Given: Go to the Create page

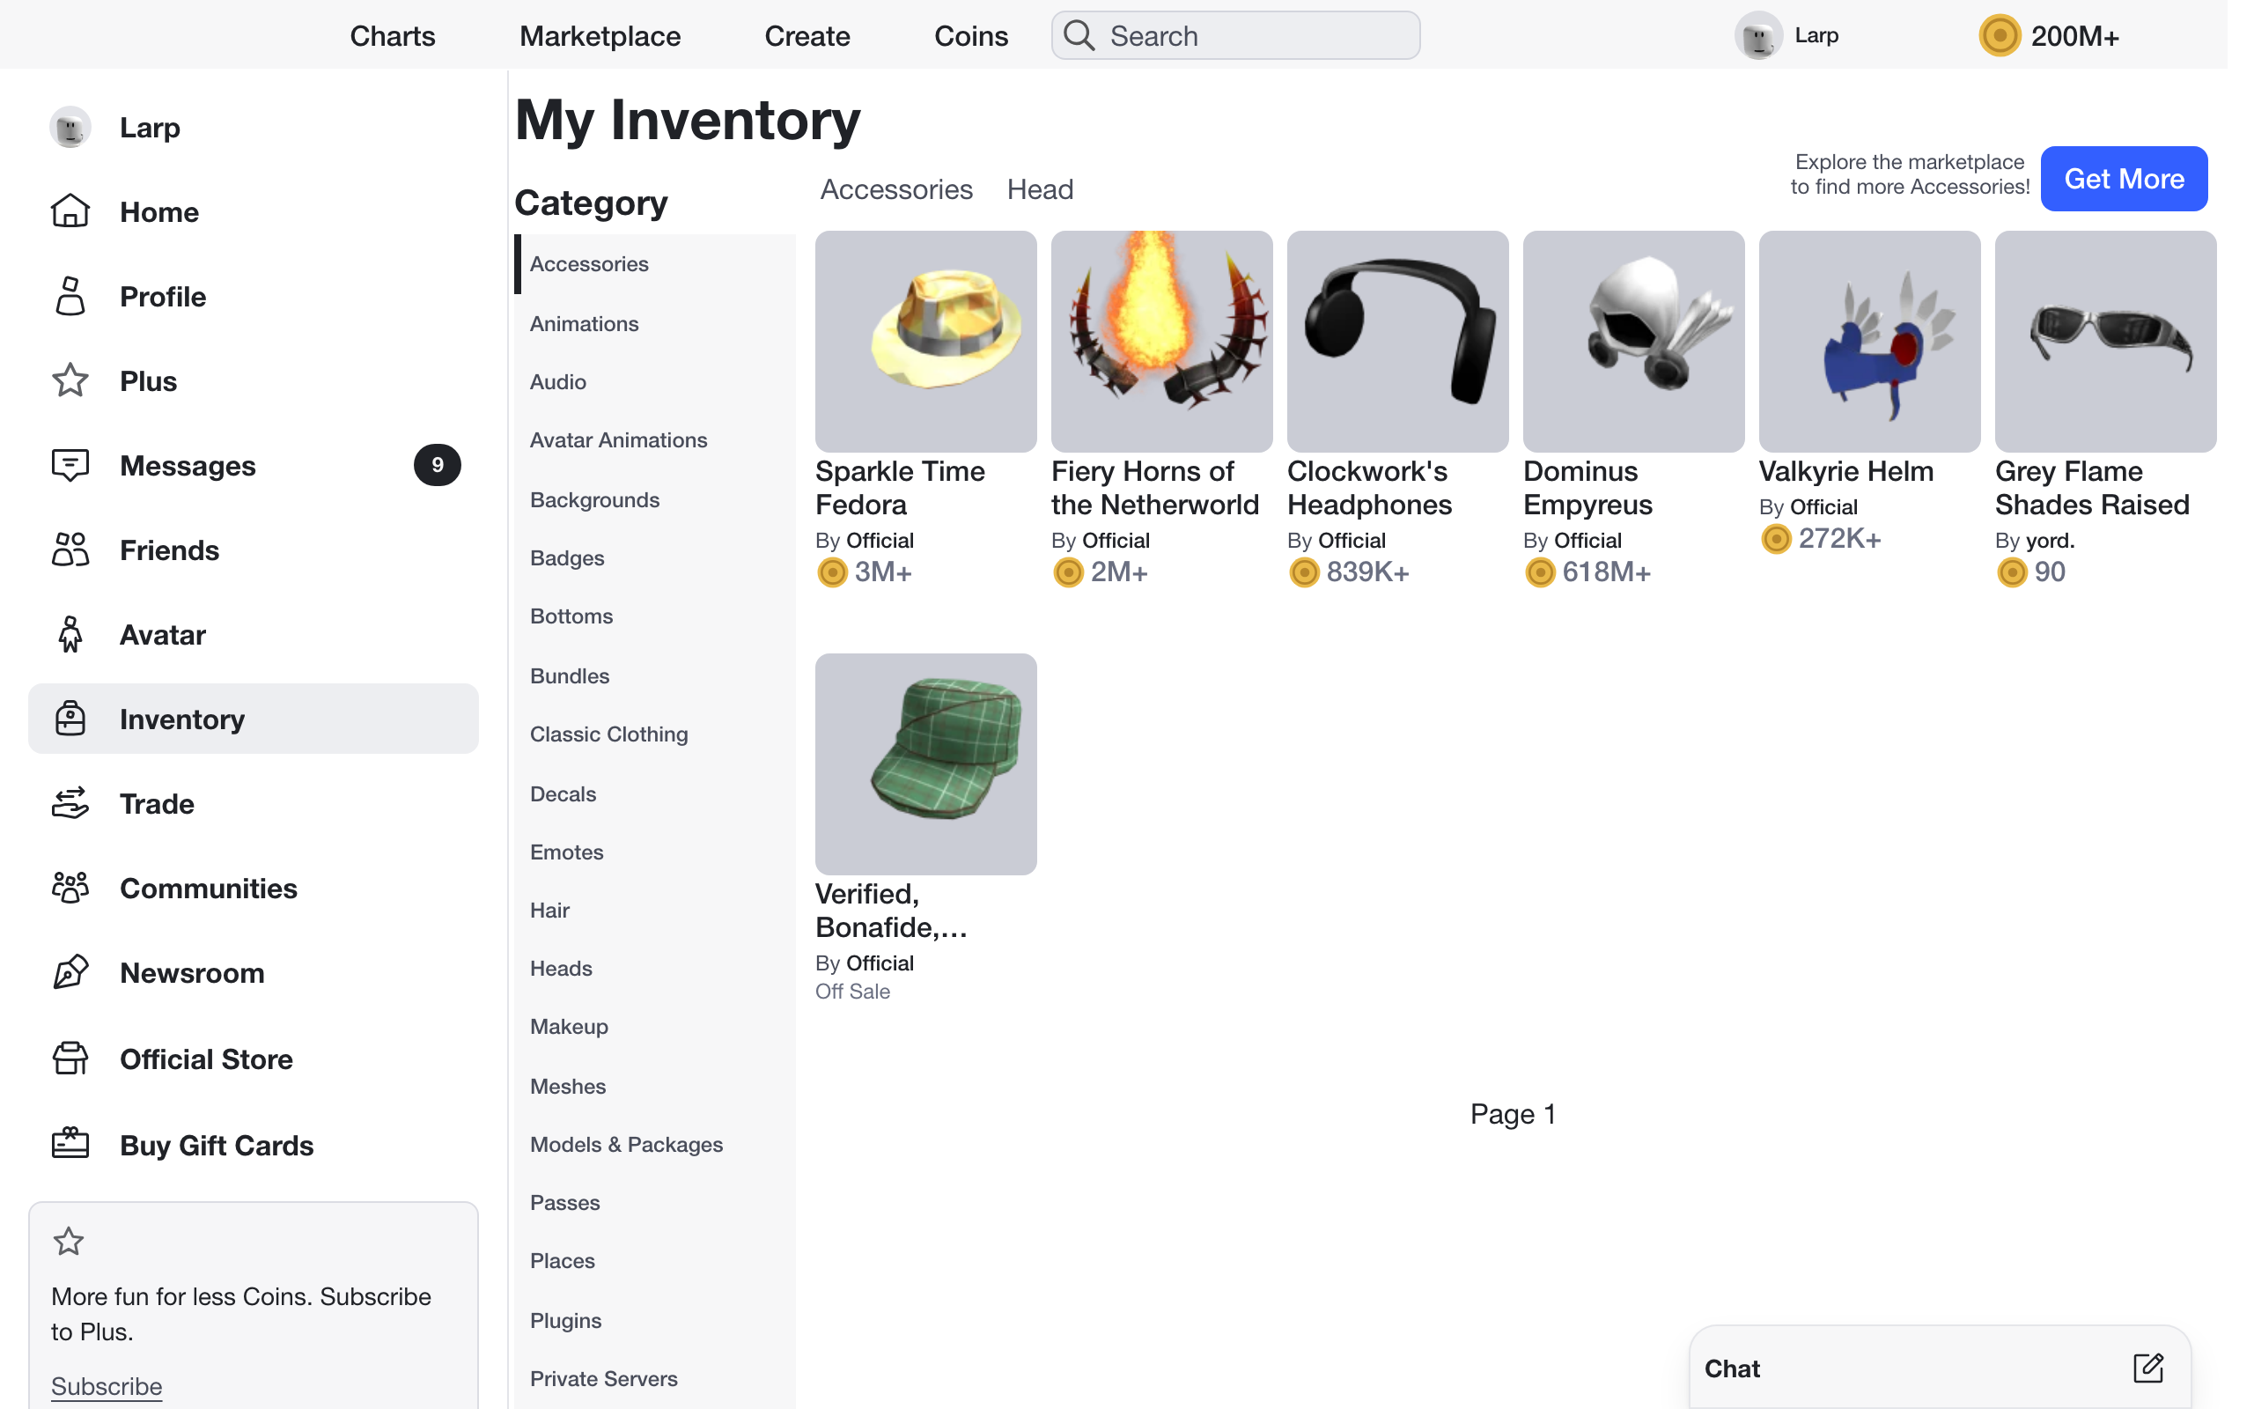Looking at the screenshot, I should [x=807, y=35].
